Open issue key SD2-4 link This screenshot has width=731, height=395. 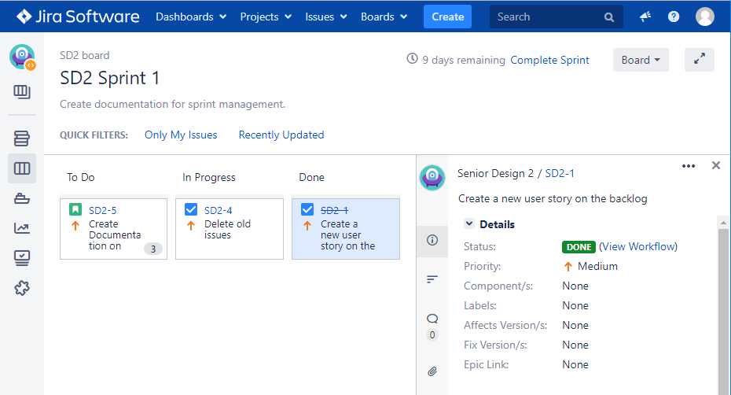pos(219,211)
